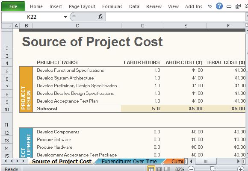This screenshot has width=248, height=171.
Task: Click inside the formula bar
Action: (176, 17)
